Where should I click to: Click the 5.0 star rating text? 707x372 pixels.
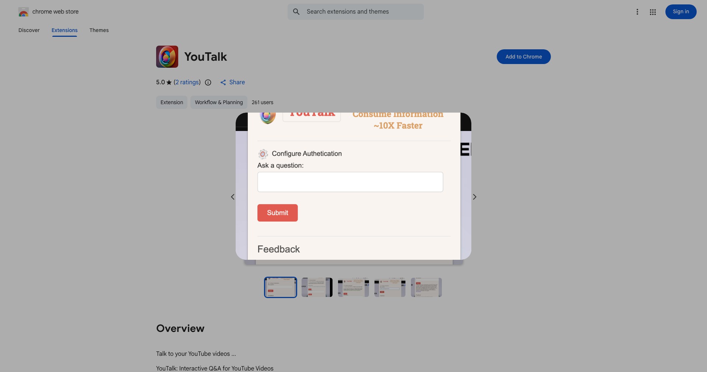163,82
